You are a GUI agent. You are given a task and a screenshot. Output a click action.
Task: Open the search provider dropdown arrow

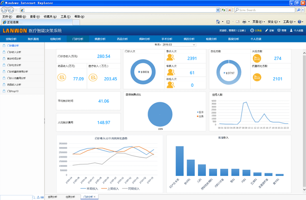coord(303,10)
